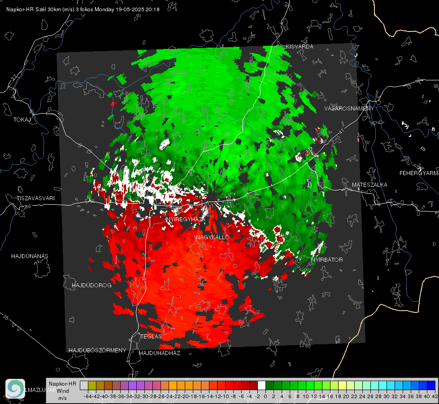
Task: Click the road number 41 marker
Action: pyautogui.click(x=341, y=132)
